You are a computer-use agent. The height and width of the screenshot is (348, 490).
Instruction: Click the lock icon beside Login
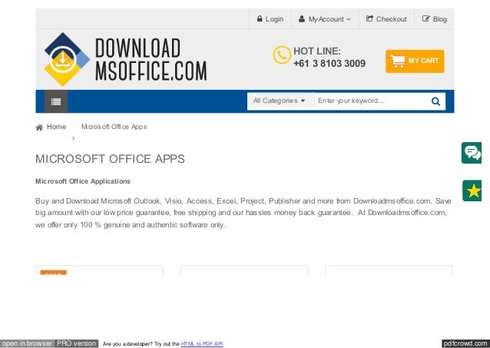(x=260, y=18)
